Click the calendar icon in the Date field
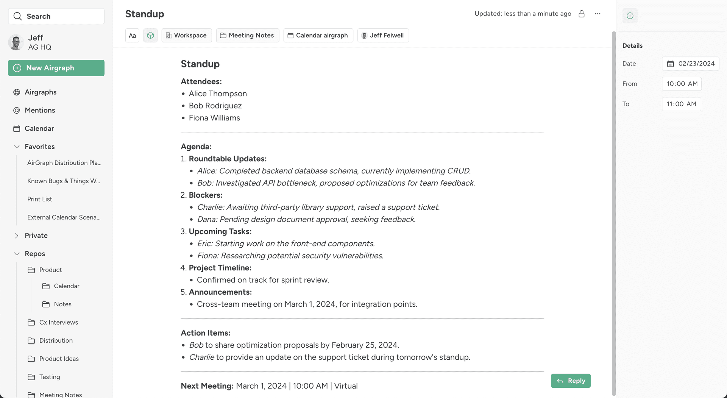 coord(670,64)
